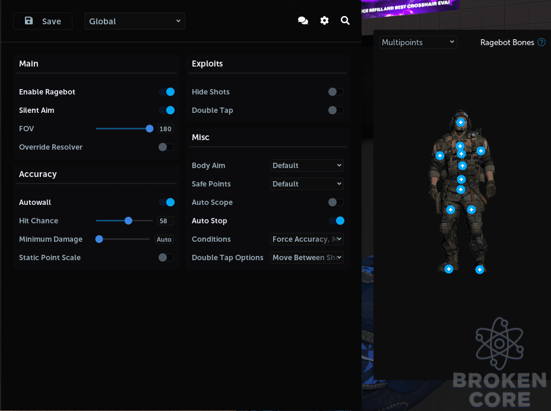Enable the Override Resolver toggle

[x=166, y=147]
